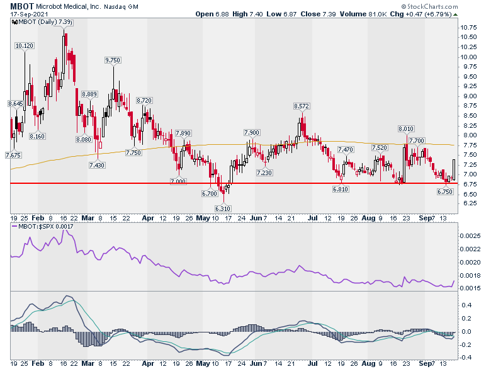Click the Sep label on bottom MACD axis
This screenshot has width=491, height=369.
(425, 364)
